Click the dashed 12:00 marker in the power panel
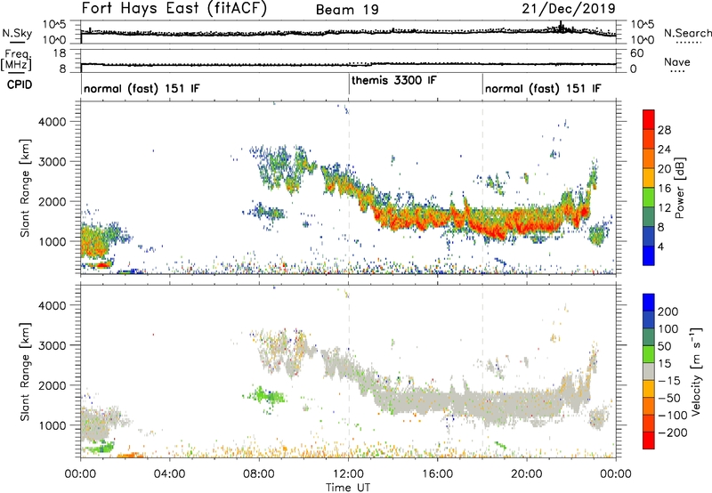712x493 pixels. pyautogui.click(x=349, y=188)
